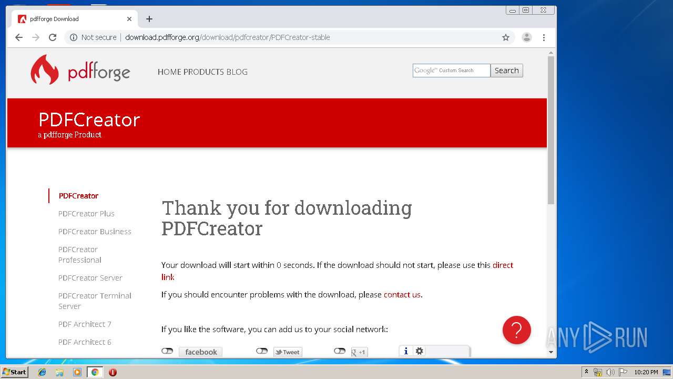This screenshot has width=673, height=379.
Task: Click the Chrome icon in the taskbar
Action: [95, 372]
